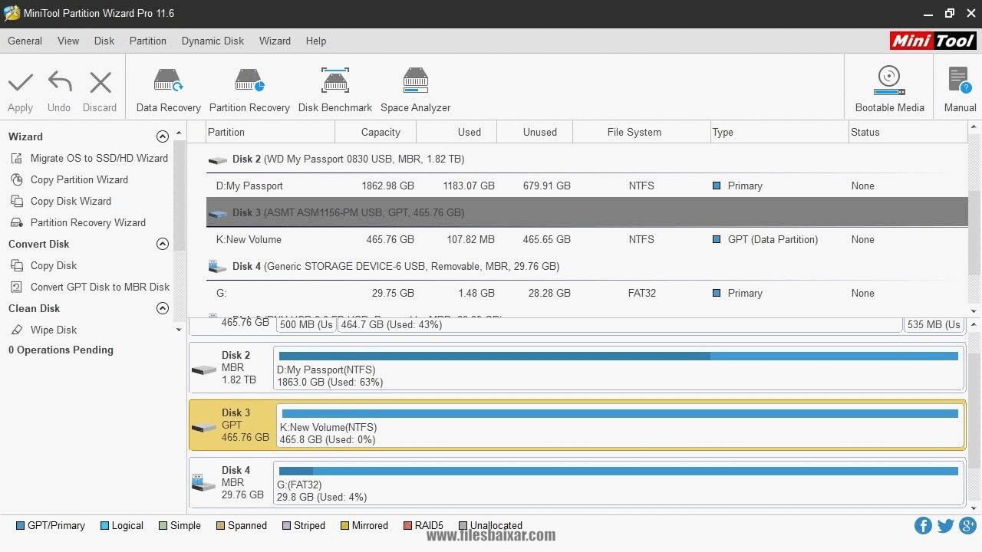Image resolution: width=982 pixels, height=552 pixels.
Task: Start the Copy Partition Wizard
Action: (79, 179)
